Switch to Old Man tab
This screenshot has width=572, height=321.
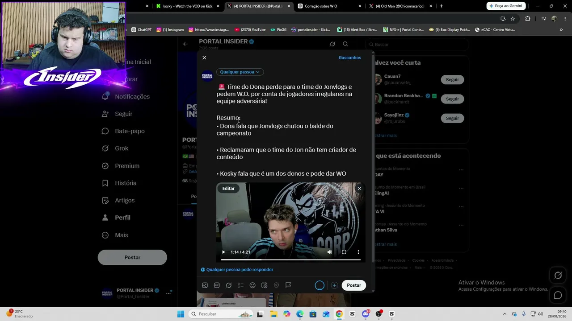pos(401,6)
